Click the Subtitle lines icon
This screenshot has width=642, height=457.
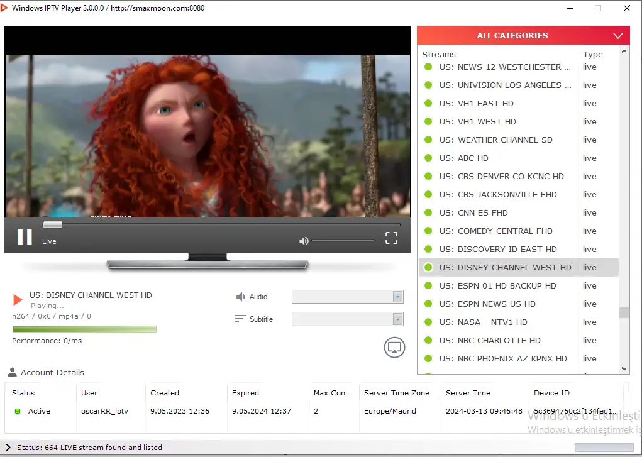click(x=240, y=319)
